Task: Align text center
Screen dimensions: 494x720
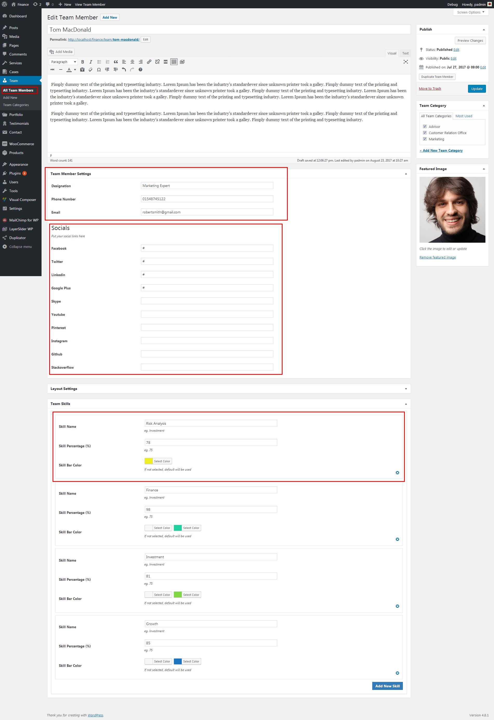Action: click(x=132, y=62)
